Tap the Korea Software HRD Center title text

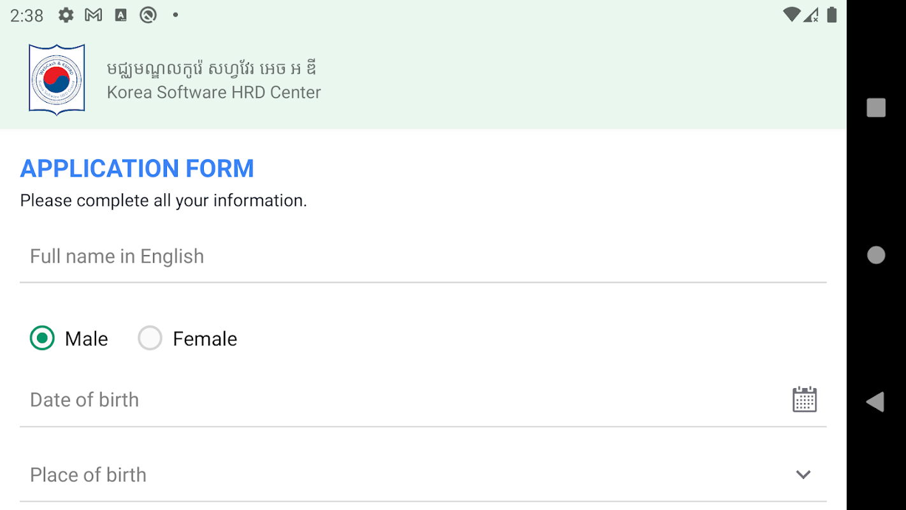click(x=213, y=92)
